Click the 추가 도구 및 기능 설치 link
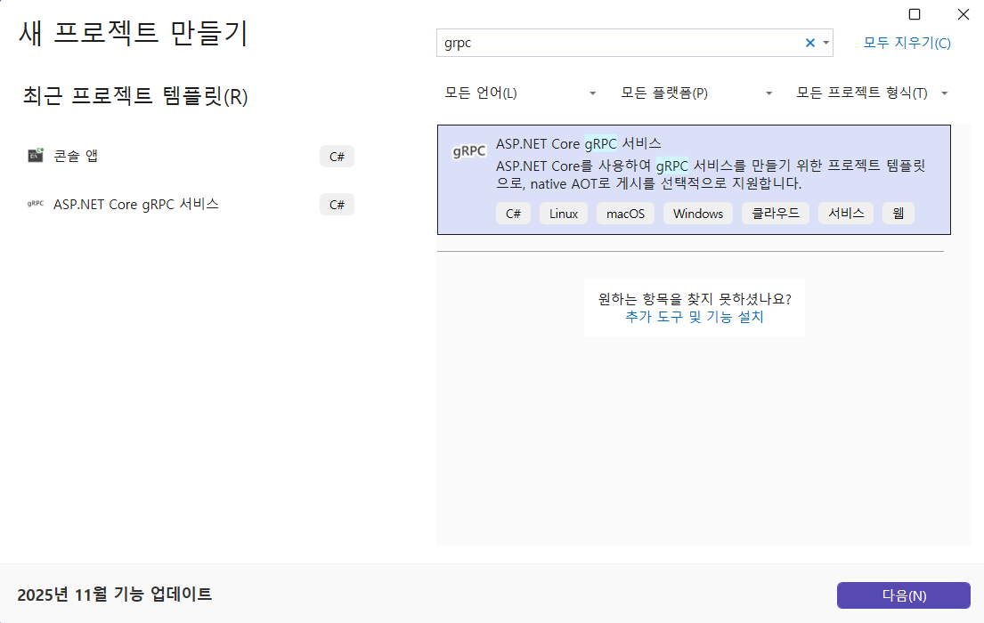 click(694, 317)
